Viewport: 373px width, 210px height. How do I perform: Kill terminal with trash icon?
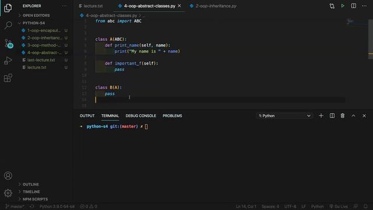343,116
